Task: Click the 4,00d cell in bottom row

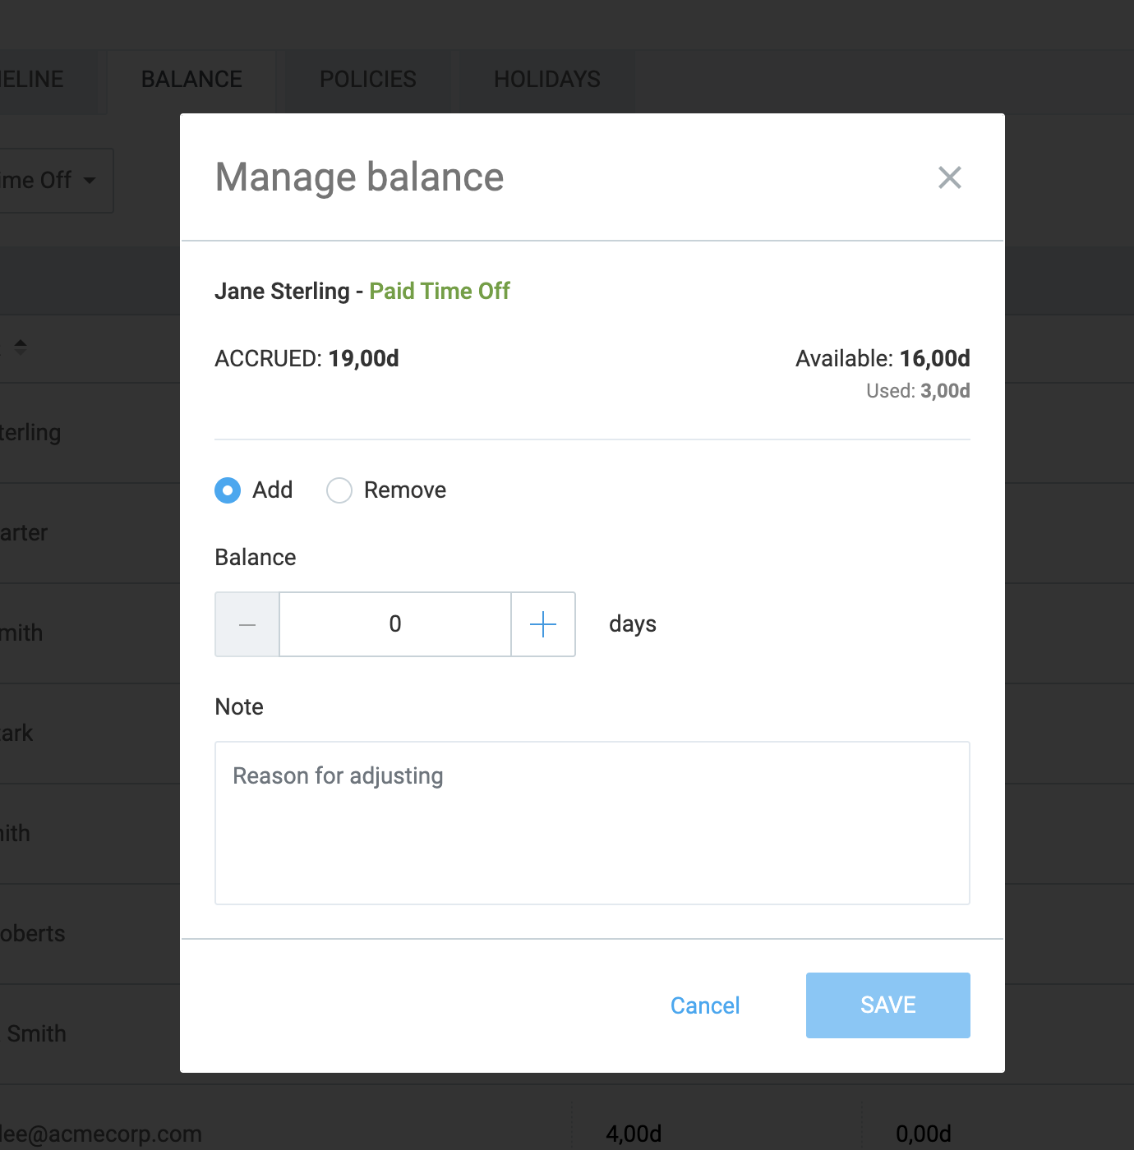Action: click(x=634, y=1134)
